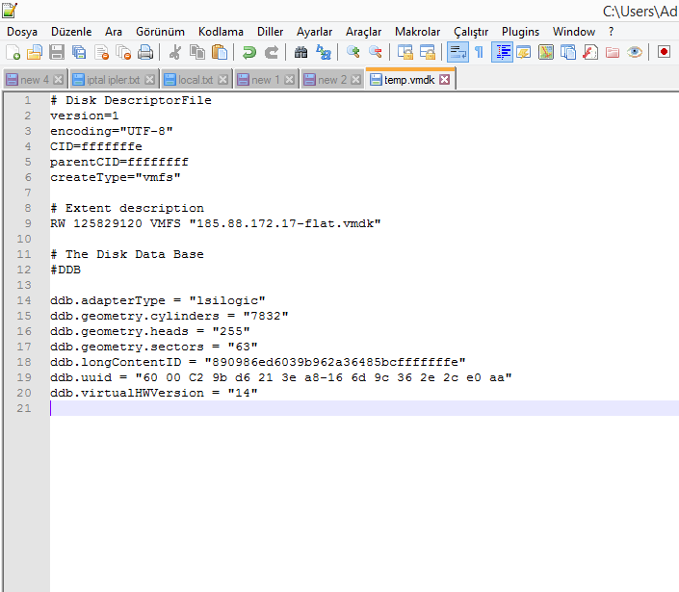
Task: Toggle word wrap toolbar button
Action: coord(457,52)
